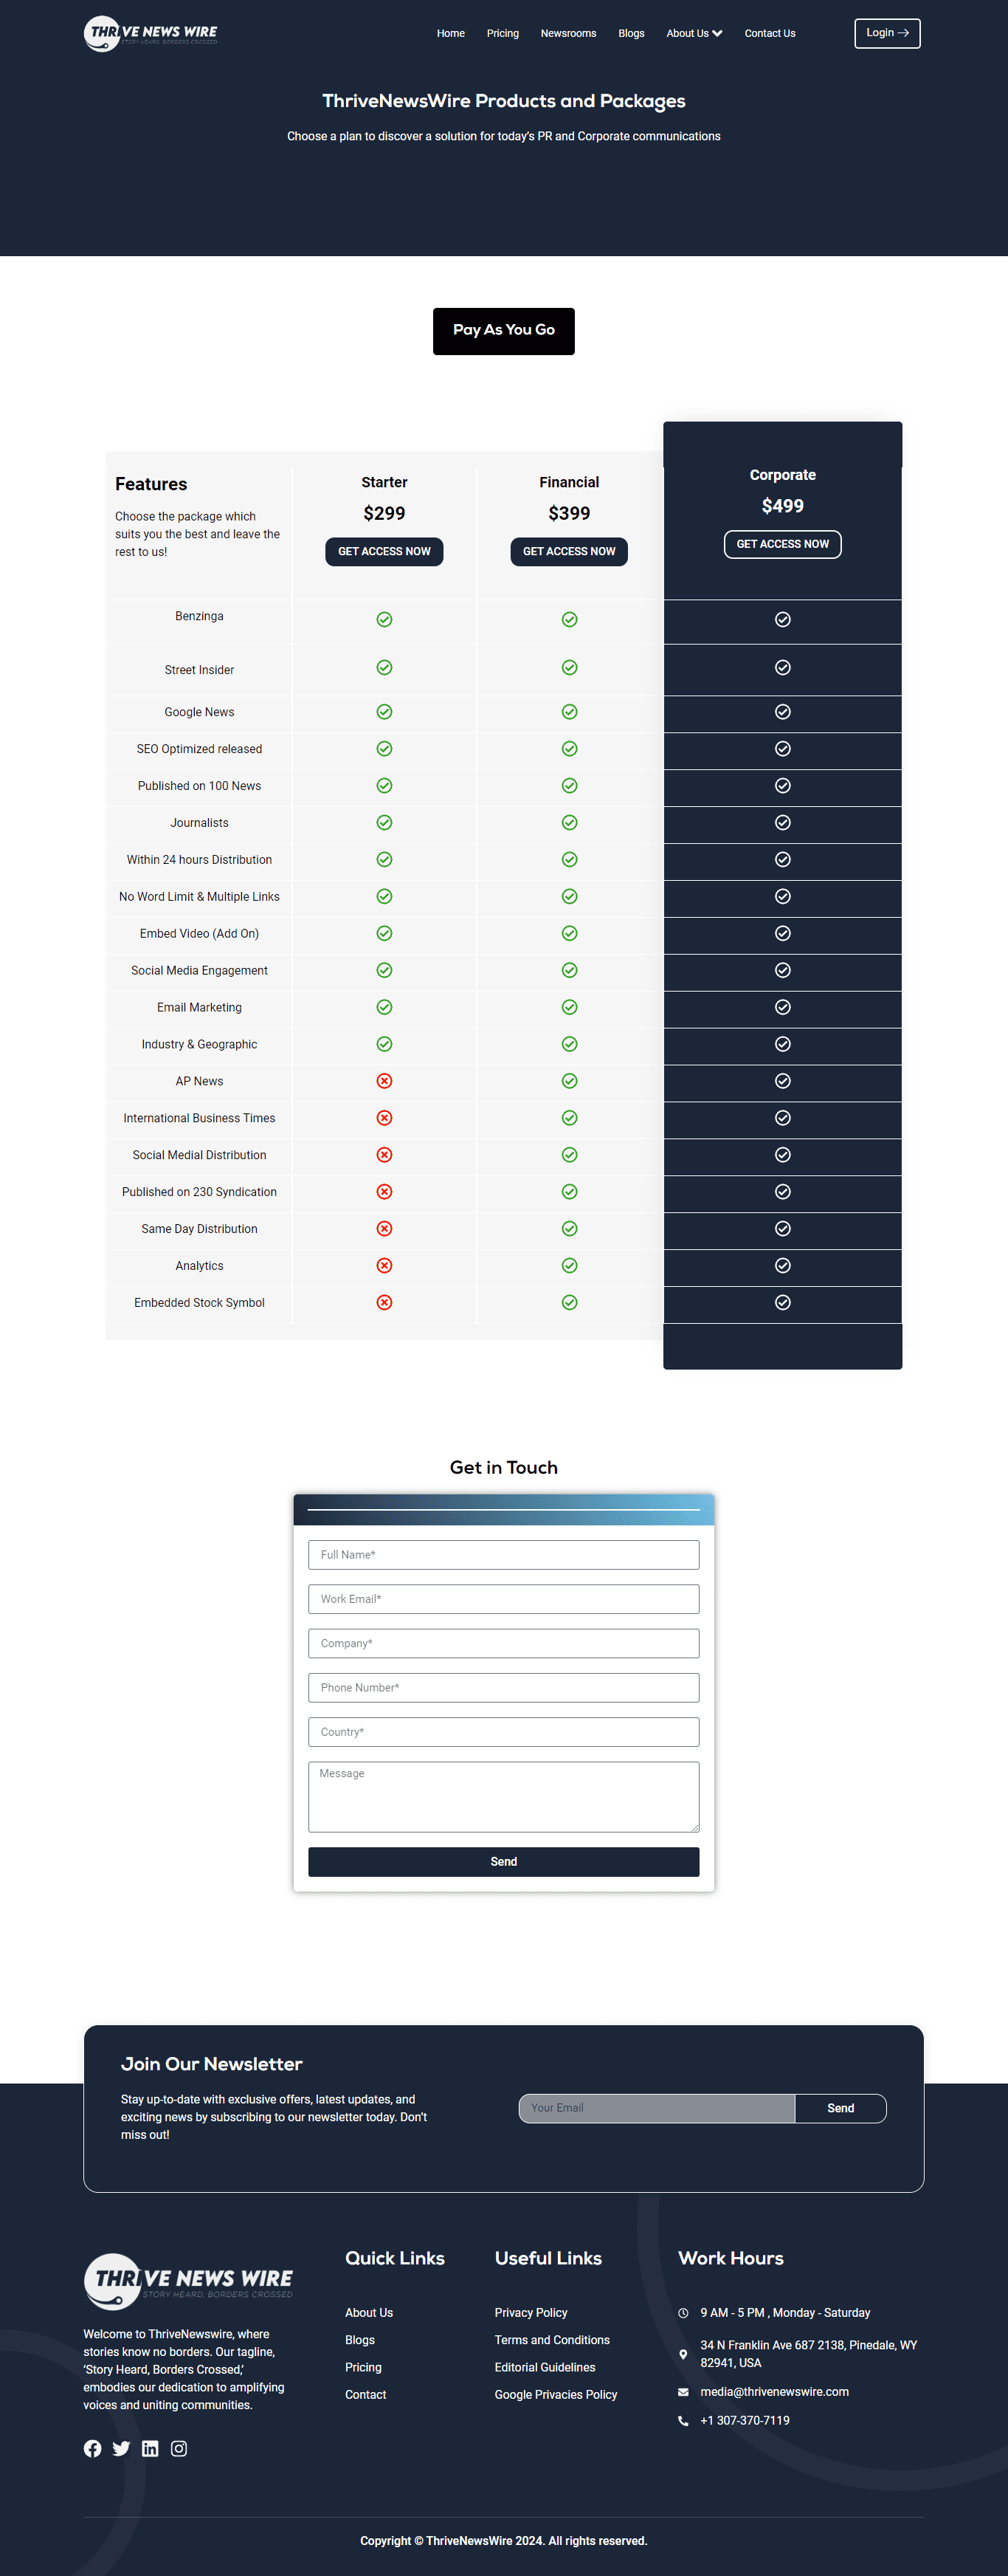
Task: Click the Login button
Action: (887, 33)
